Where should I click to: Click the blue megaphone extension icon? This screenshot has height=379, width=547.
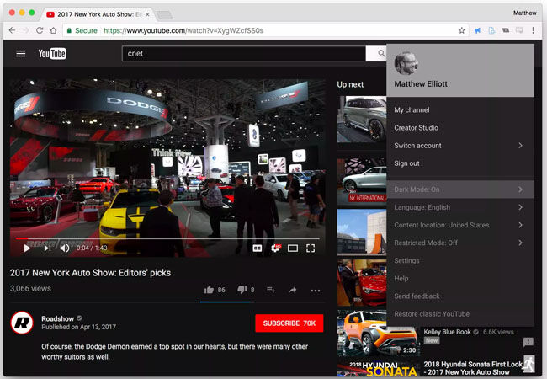tap(477, 30)
